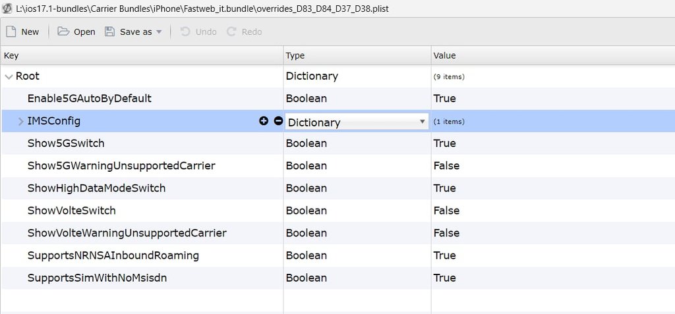Click the Key column header
Viewport: 675px width, 314px height.
click(142, 55)
